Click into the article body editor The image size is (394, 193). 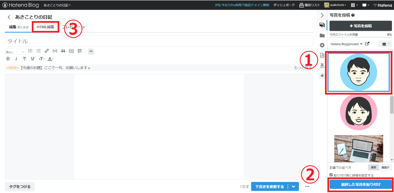159,126
